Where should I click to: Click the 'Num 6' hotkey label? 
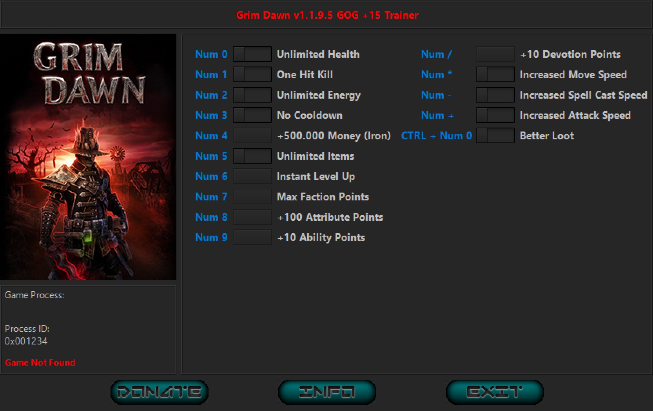pyautogui.click(x=211, y=177)
